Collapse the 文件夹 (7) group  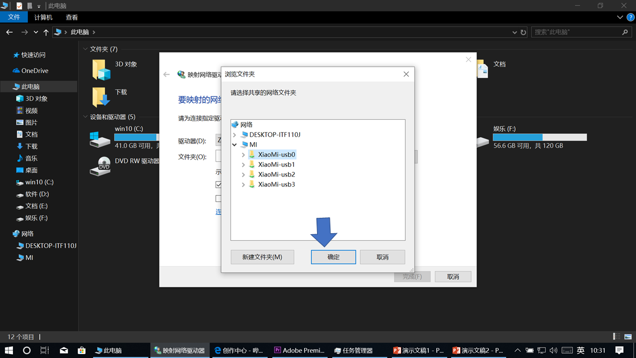pyautogui.click(x=85, y=49)
